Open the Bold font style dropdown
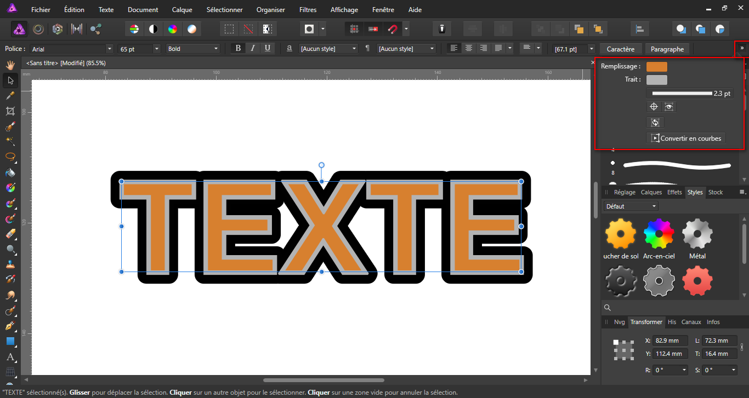This screenshot has width=749, height=398. [x=192, y=49]
